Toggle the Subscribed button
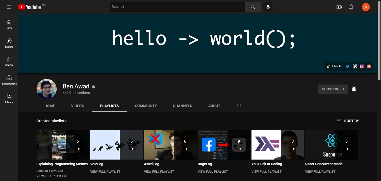The width and height of the screenshot is (381, 181). point(333,89)
